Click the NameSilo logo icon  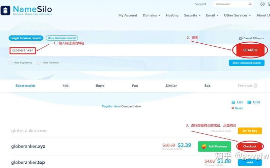pyautogui.click(x=5, y=10)
